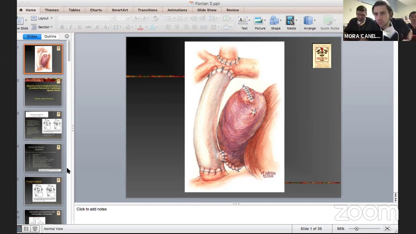Justify text alignment
416x234 pixels.
[x=195, y=27]
